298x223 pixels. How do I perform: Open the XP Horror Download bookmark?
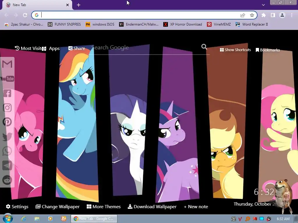tap(183, 24)
